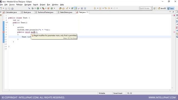Screen dimensions: 178x100
Task: Collapse the Test() constructor fold marker
Action: (x=7, y=22)
